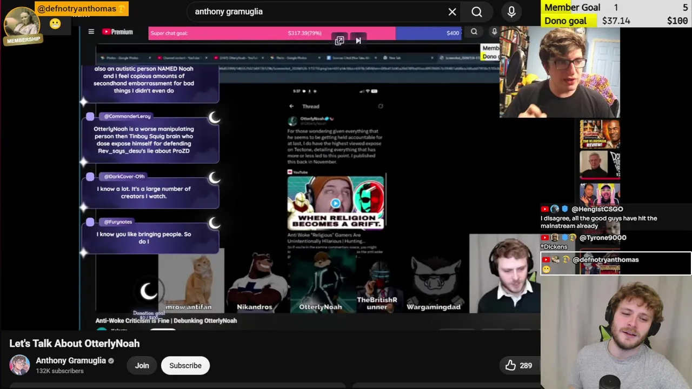Viewport: 692px width, 389px height.
Task: Click the inner video's search magnifier icon
Action: pyautogui.click(x=474, y=32)
